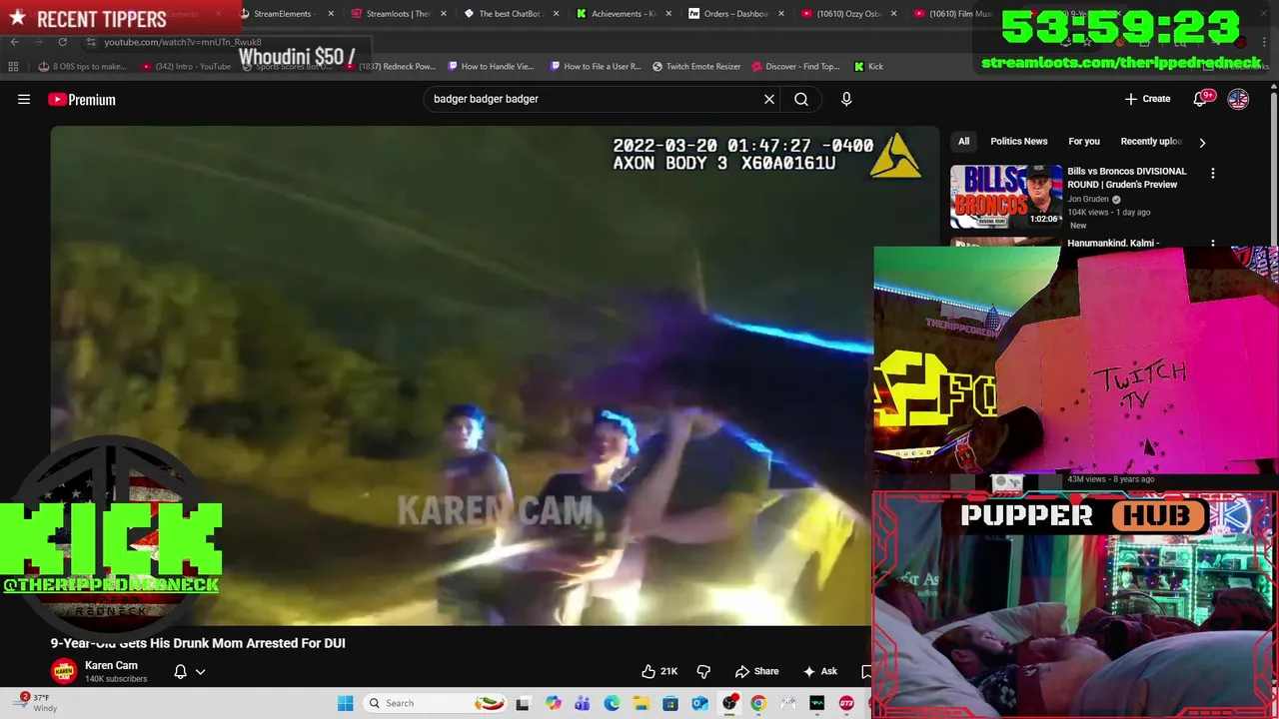Start voice search with microphone icon

tap(846, 99)
